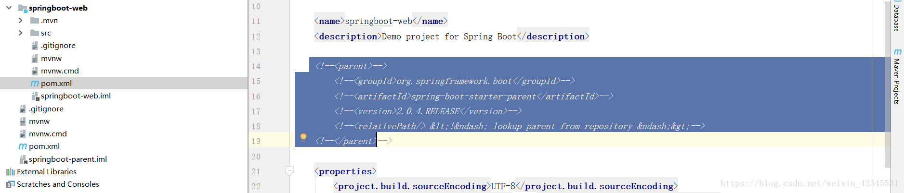This screenshot has height=193, width=904.
Task: Click Maven icon of root pom.xml
Action: click(23, 146)
